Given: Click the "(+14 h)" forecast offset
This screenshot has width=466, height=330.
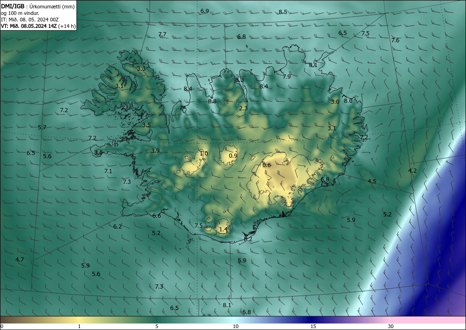Looking at the screenshot, I should click(x=67, y=26).
